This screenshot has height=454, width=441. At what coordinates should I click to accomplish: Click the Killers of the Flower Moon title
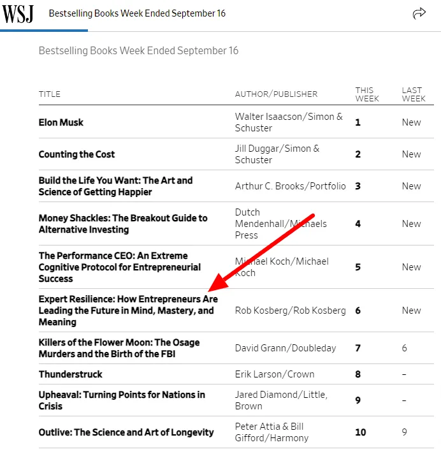(119, 348)
